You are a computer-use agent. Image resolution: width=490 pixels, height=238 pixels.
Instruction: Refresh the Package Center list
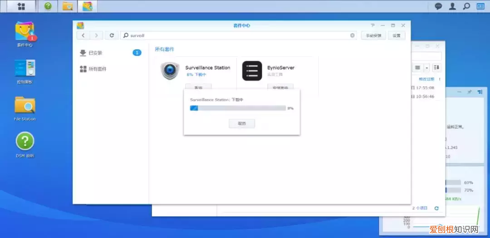[x=112, y=35]
